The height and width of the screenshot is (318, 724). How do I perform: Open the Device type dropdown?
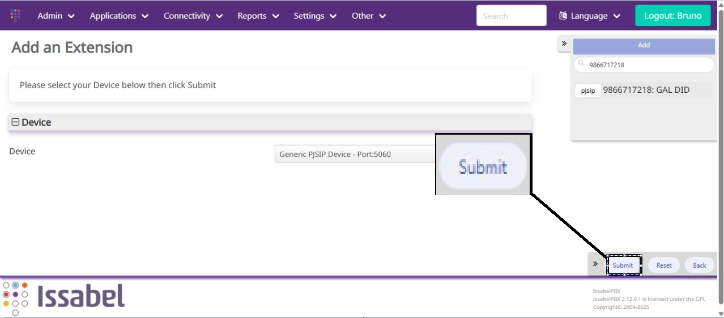point(355,154)
